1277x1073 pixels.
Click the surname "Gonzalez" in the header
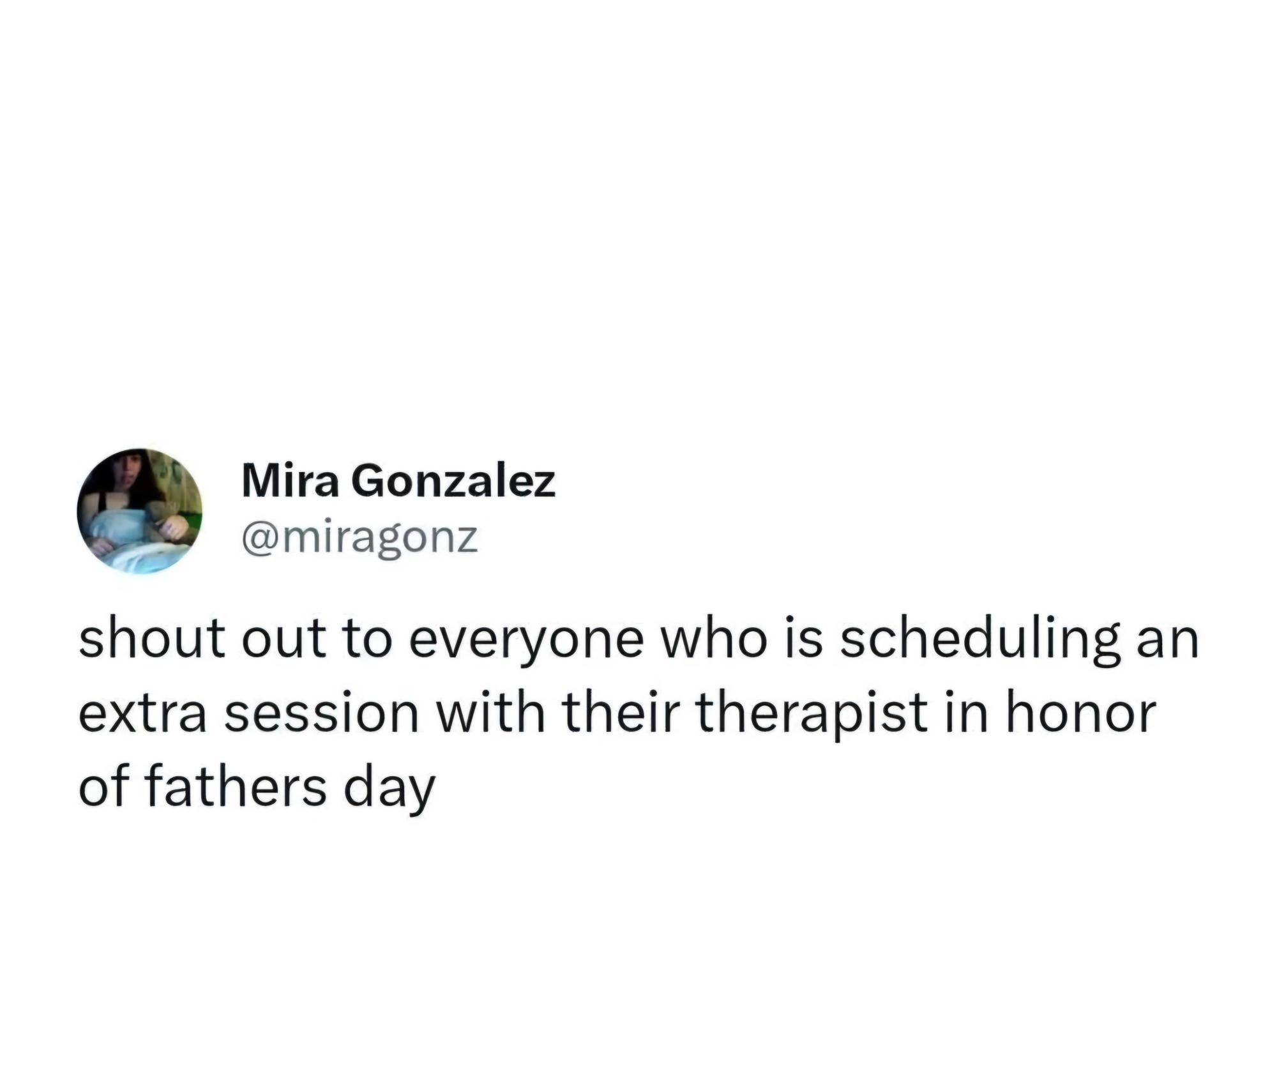453,482
